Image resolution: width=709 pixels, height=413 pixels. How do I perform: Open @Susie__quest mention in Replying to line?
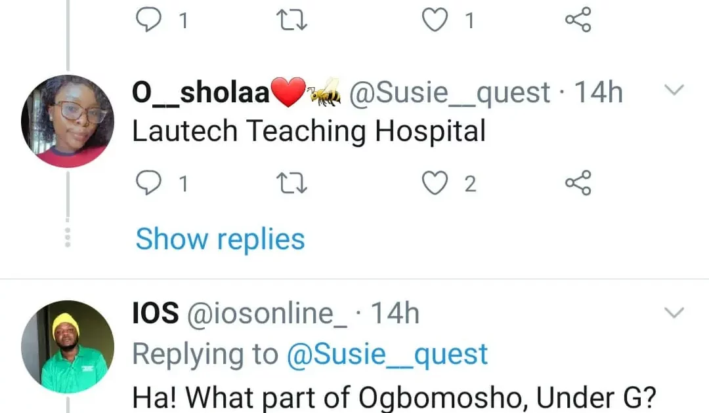[387, 354]
